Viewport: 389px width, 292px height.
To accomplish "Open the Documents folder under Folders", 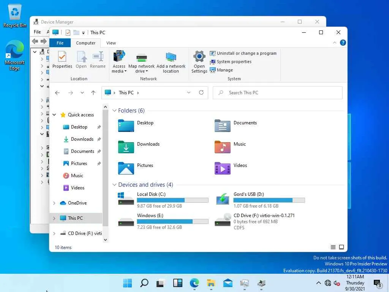I will pyautogui.click(x=236, y=125).
